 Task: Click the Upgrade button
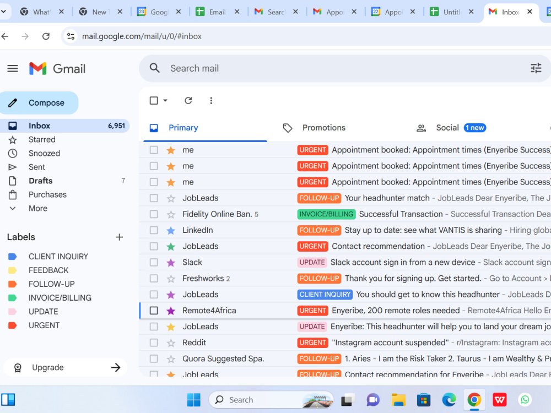(66, 368)
